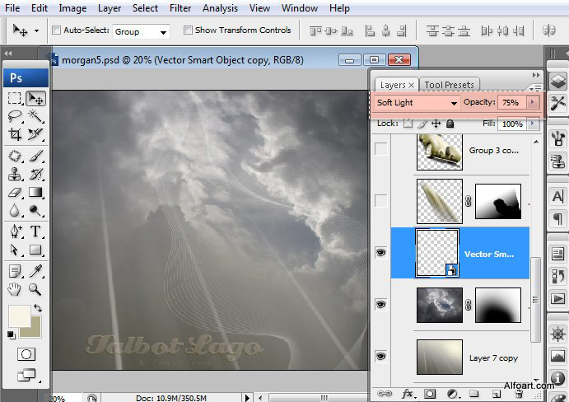Hide the Vector Smart Object layer
Screen dimensions: 569x402
coord(380,253)
